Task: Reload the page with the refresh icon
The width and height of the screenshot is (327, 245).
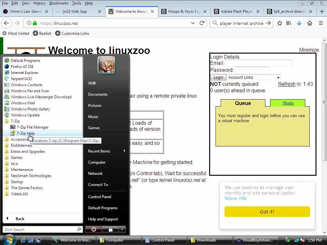Action: point(202,23)
